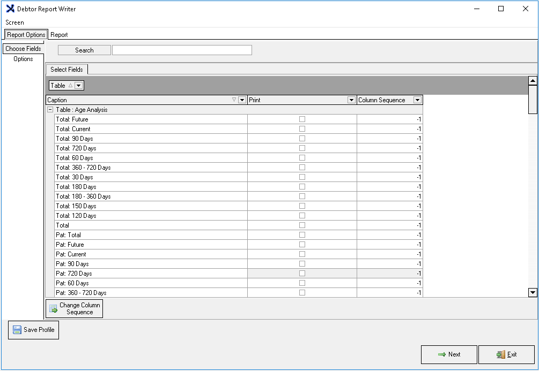Enable Print for Pat: 720 Days

(x=302, y=273)
